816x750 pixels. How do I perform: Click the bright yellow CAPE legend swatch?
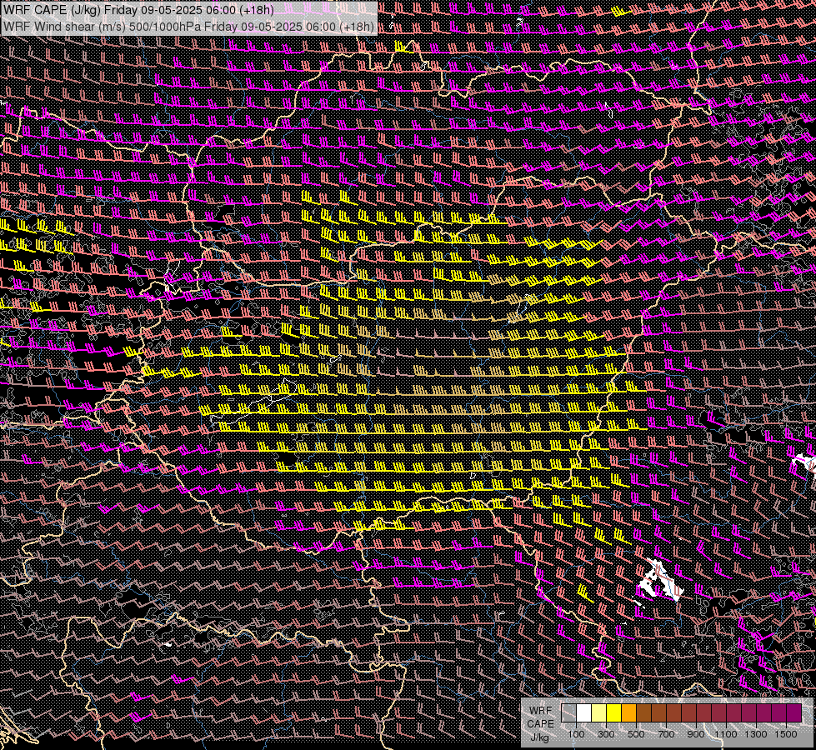pos(614,713)
